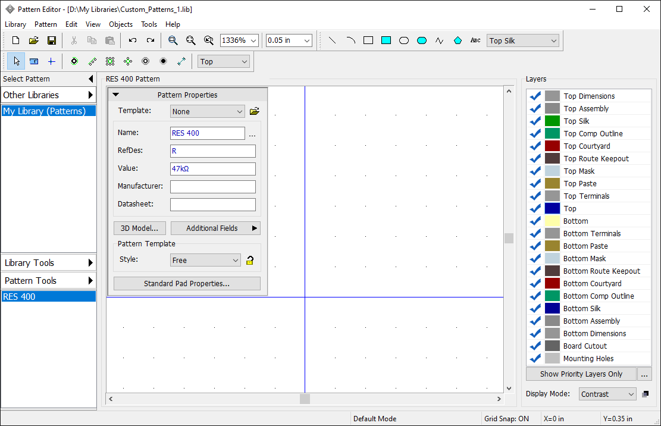Select the Polyline tool
This screenshot has height=426, width=661.
click(440, 40)
